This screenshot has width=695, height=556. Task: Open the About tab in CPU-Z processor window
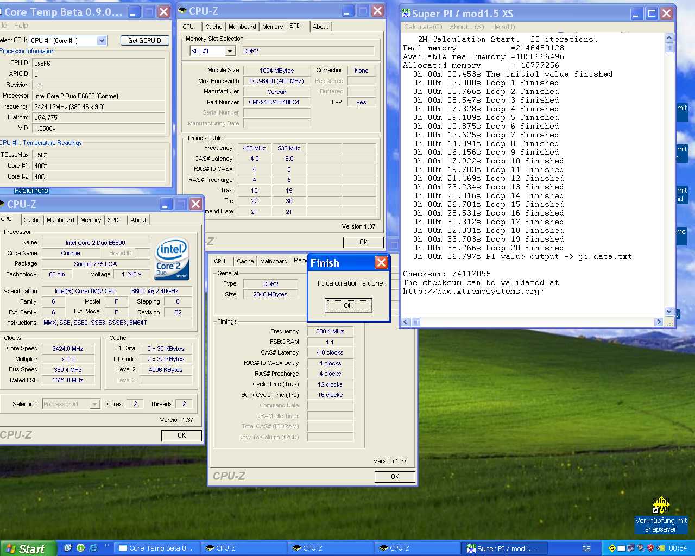coord(138,220)
